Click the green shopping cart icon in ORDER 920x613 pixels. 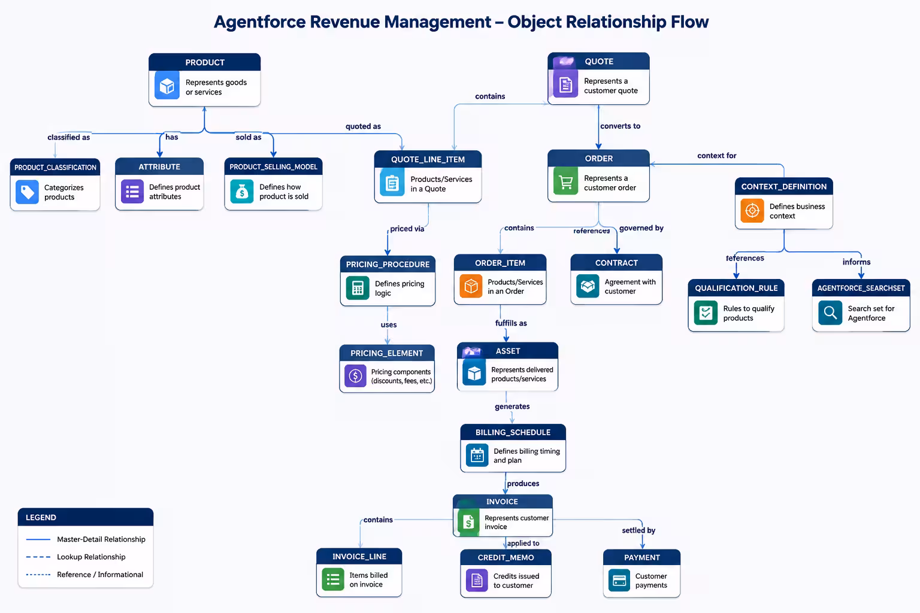coord(565,181)
